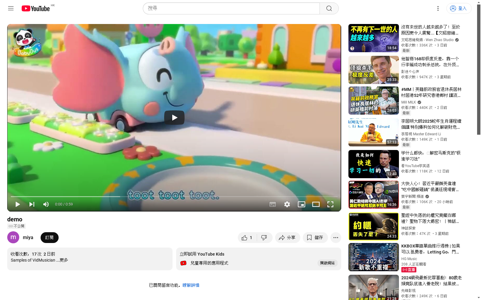Go to the YouTube home logo
Viewport: 481px width, 300px height.
point(35,8)
